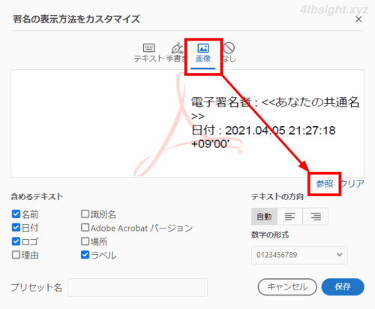Enable the 場所 checkbox
The width and height of the screenshot is (375, 309).
click(x=85, y=241)
